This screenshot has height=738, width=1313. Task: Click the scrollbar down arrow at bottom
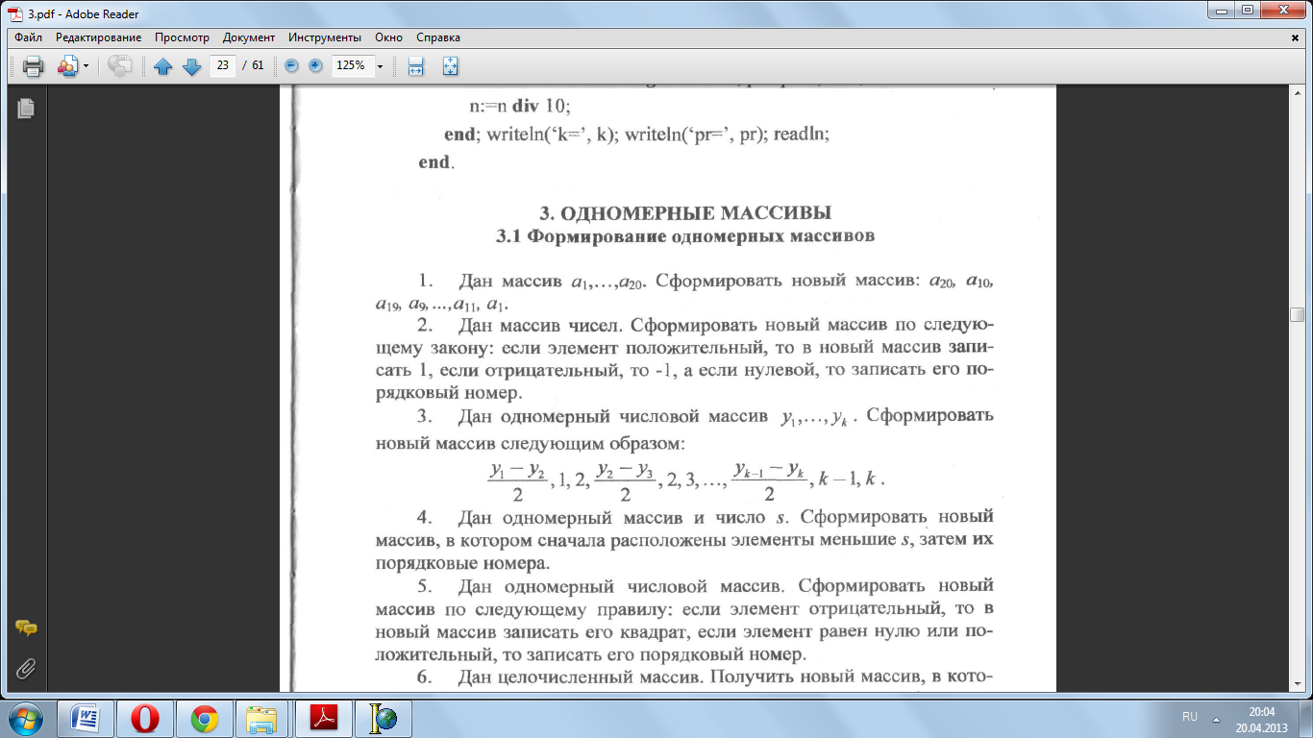1298,683
